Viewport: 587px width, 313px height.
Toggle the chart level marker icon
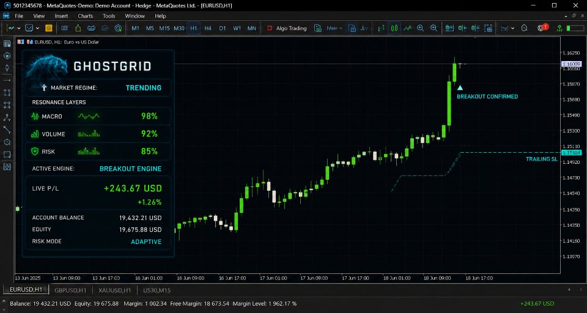pos(364,28)
